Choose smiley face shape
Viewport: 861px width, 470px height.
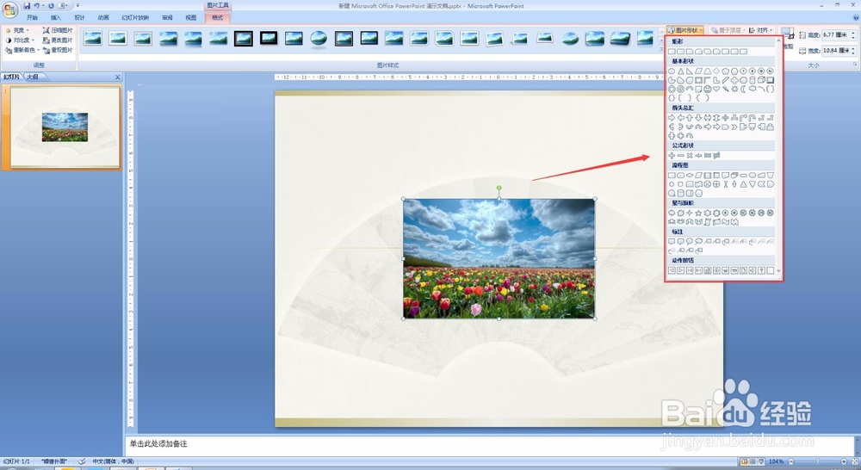707,89
